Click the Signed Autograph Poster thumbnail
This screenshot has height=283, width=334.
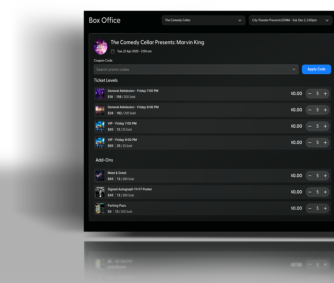[x=100, y=192]
